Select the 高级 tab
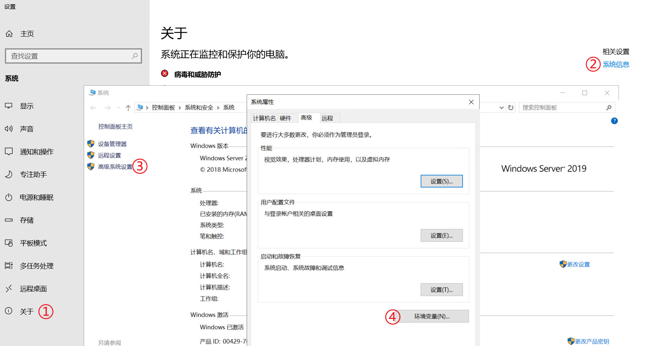Viewport: 646px width, 346px height. (306, 118)
